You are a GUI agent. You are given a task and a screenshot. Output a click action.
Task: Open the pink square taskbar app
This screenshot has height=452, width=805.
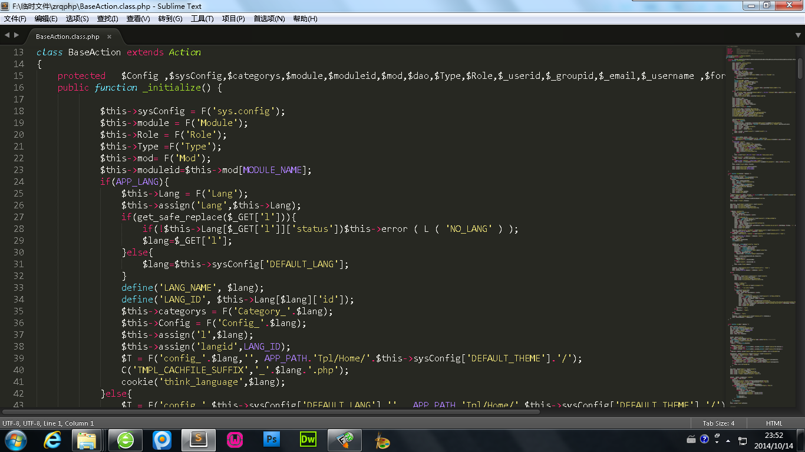click(235, 439)
